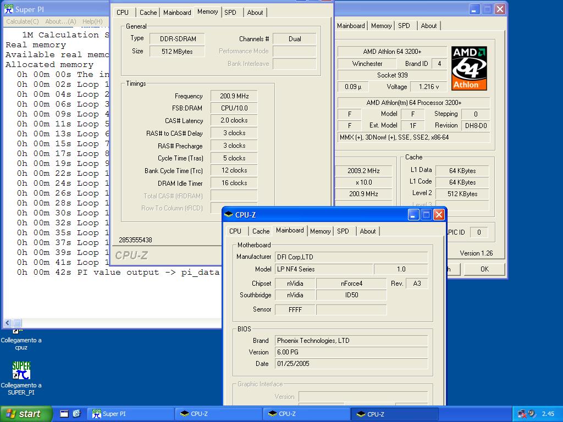Open the Calculate(C) menu in Super PI
563x422 pixels.
(x=22, y=21)
